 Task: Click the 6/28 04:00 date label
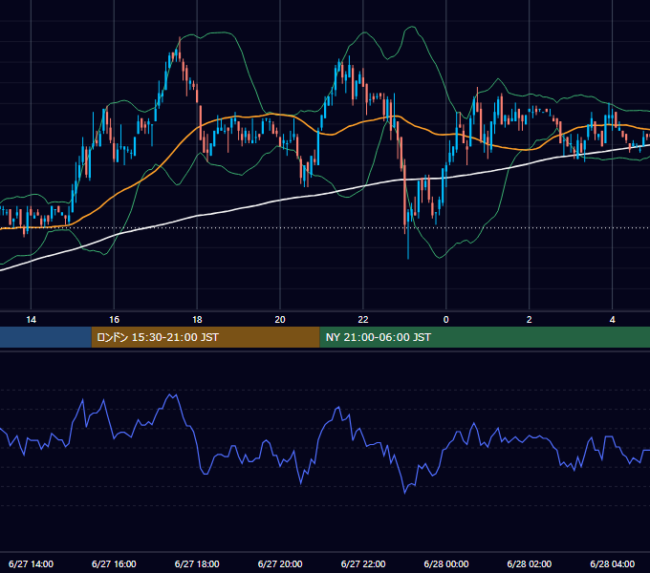point(613,563)
